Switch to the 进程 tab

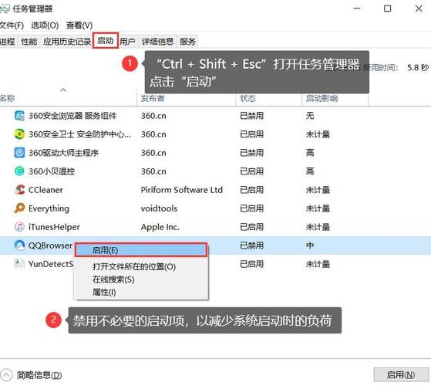click(8, 42)
